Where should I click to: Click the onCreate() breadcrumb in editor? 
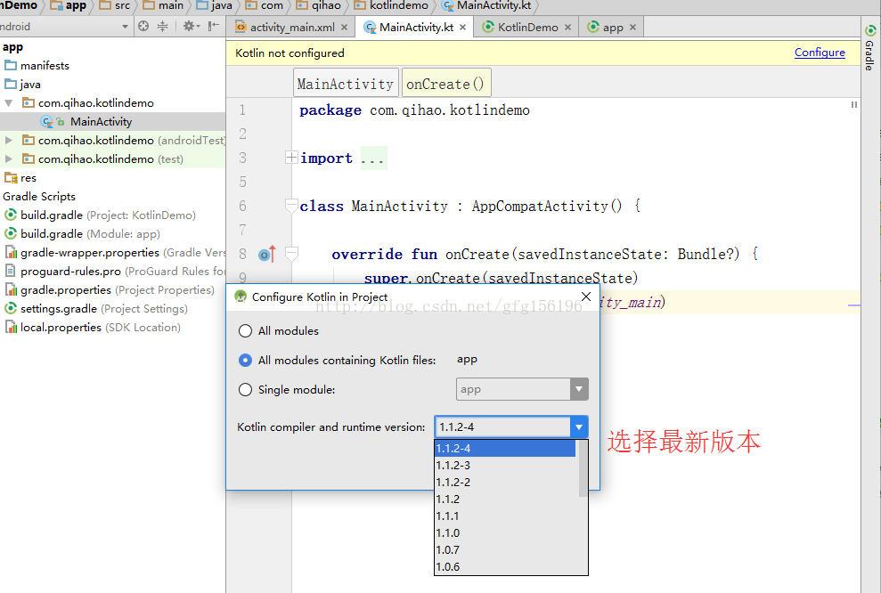[446, 84]
